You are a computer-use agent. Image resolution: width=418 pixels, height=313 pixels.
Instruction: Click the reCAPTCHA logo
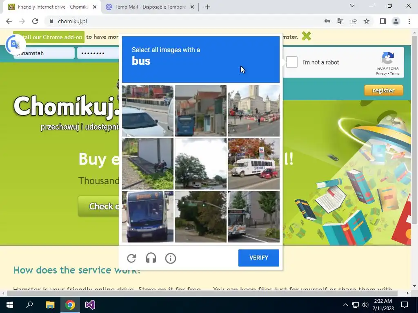[x=388, y=58]
